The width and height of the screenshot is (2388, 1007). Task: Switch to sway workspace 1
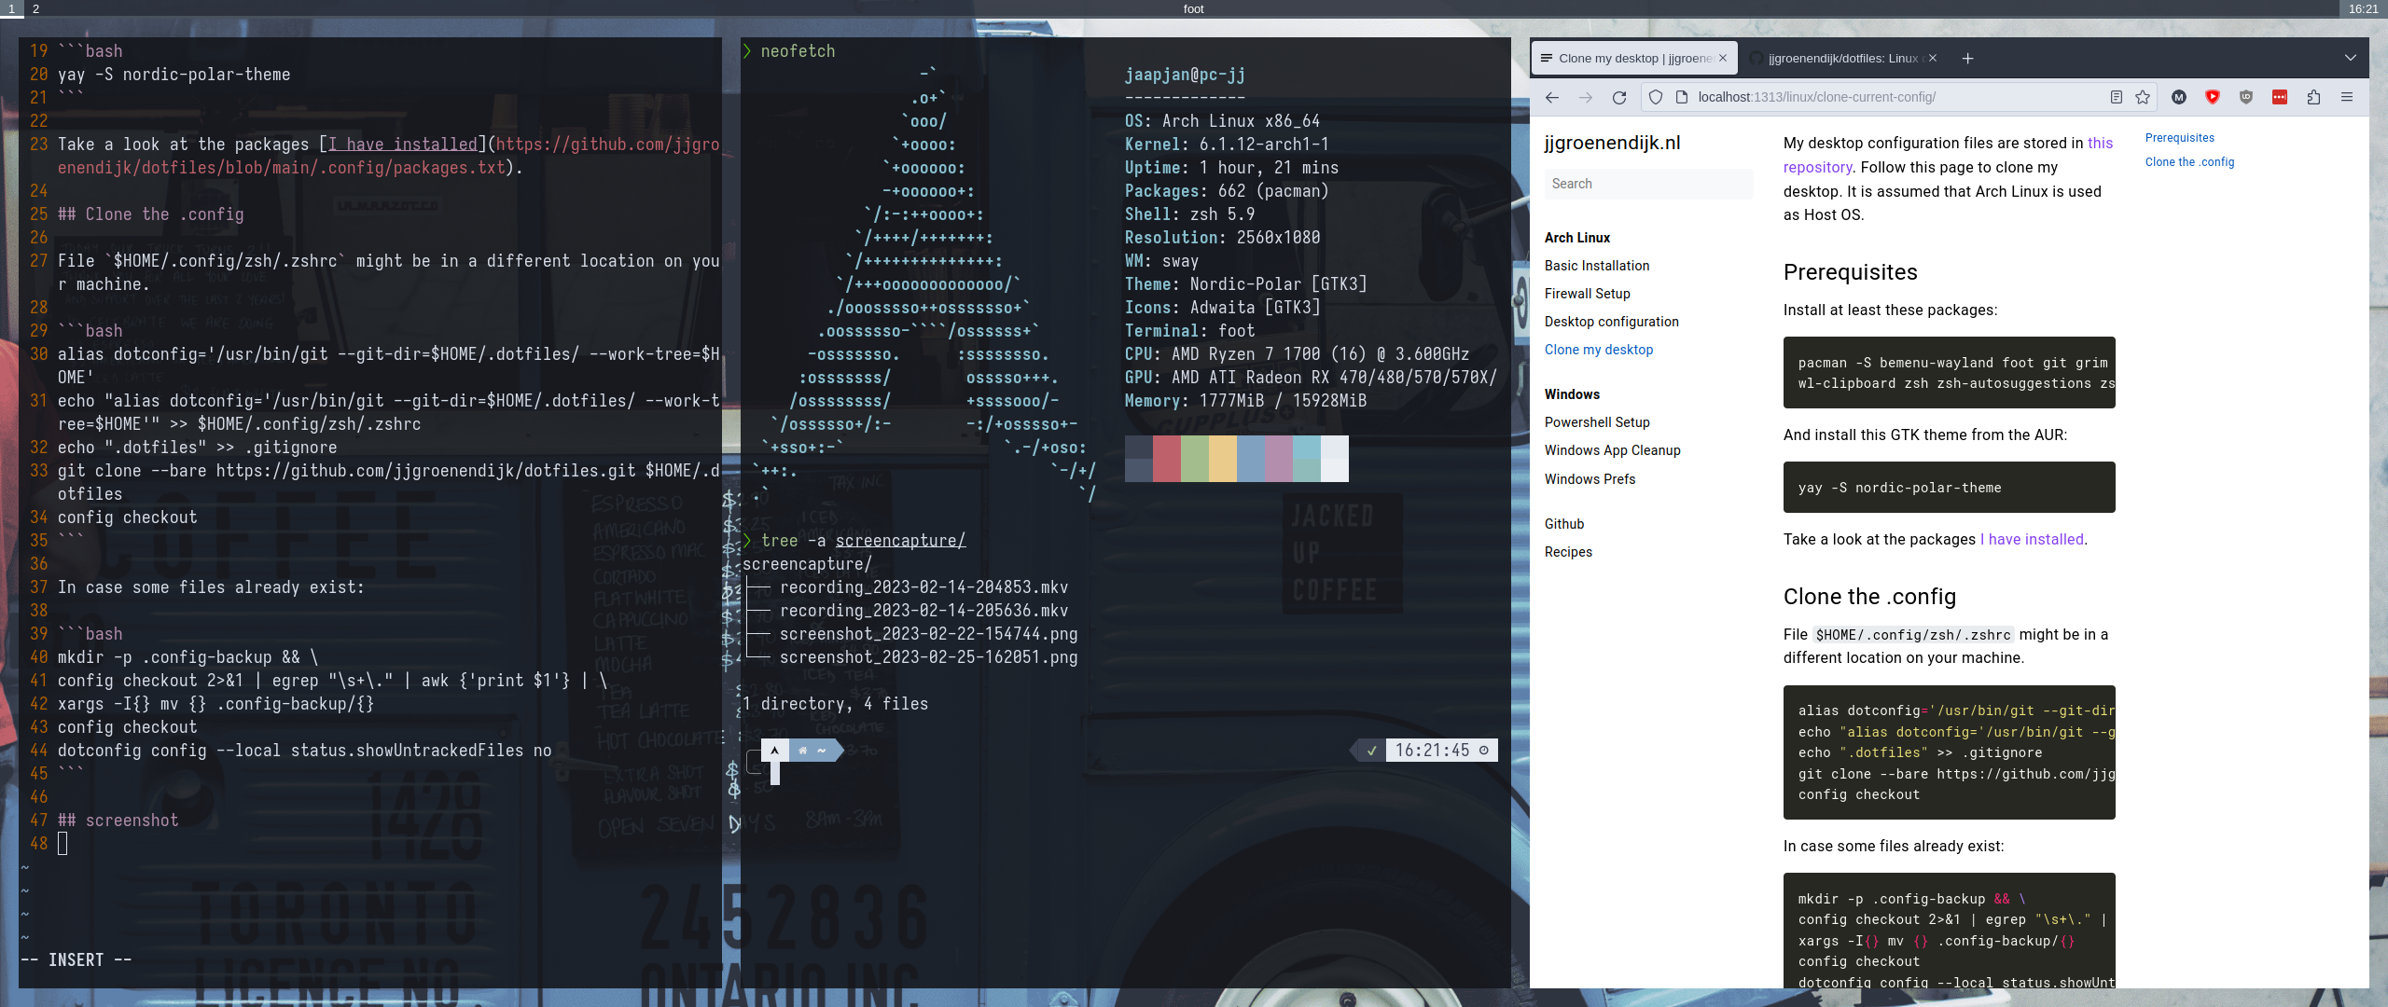[x=11, y=8]
